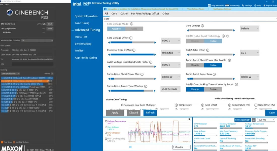Click Turbo Boost Power Time Window info icon
This screenshot has height=151, width=277.
(x=146, y=86)
